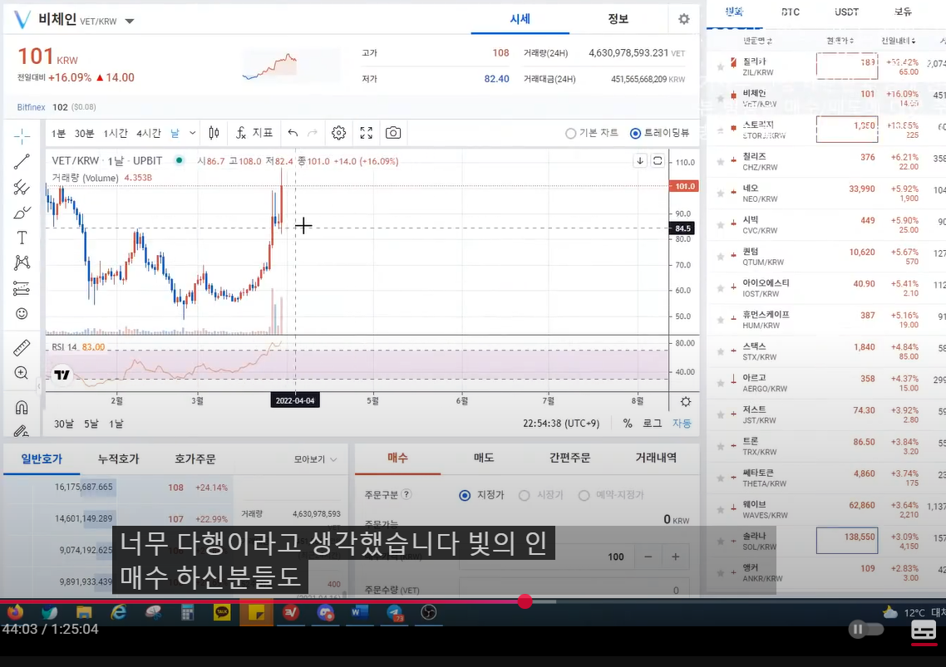The image size is (946, 667).
Task: Open the 간편주문 tab
Action: [x=569, y=458]
